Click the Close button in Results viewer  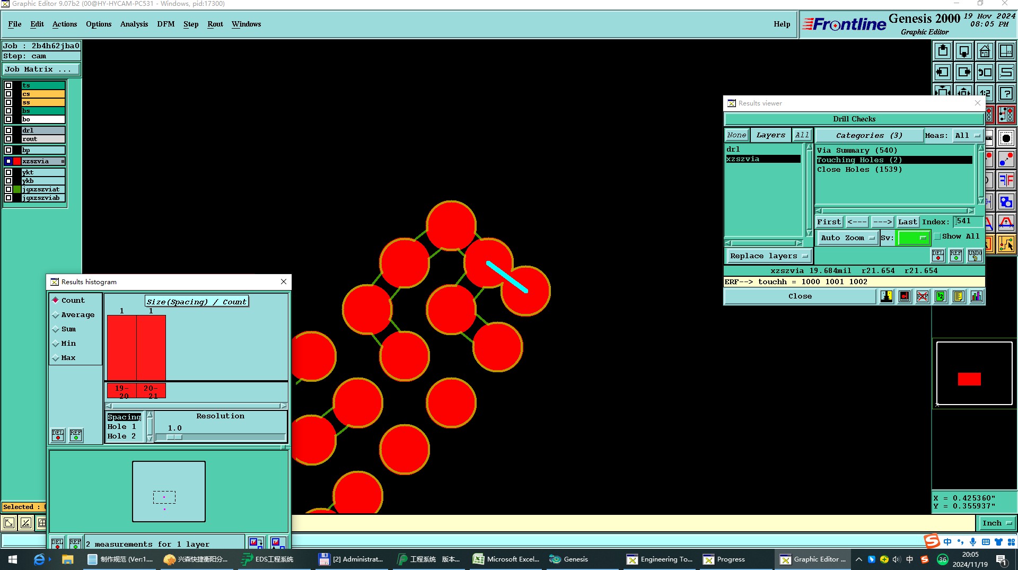(x=800, y=296)
